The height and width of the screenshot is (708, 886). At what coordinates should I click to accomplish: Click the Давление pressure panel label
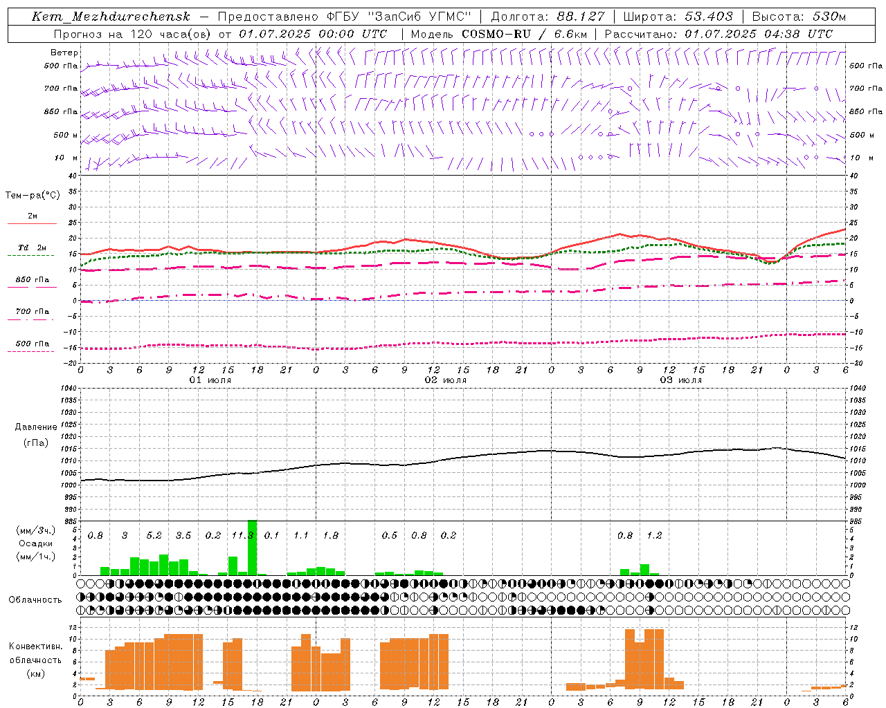coord(36,427)
